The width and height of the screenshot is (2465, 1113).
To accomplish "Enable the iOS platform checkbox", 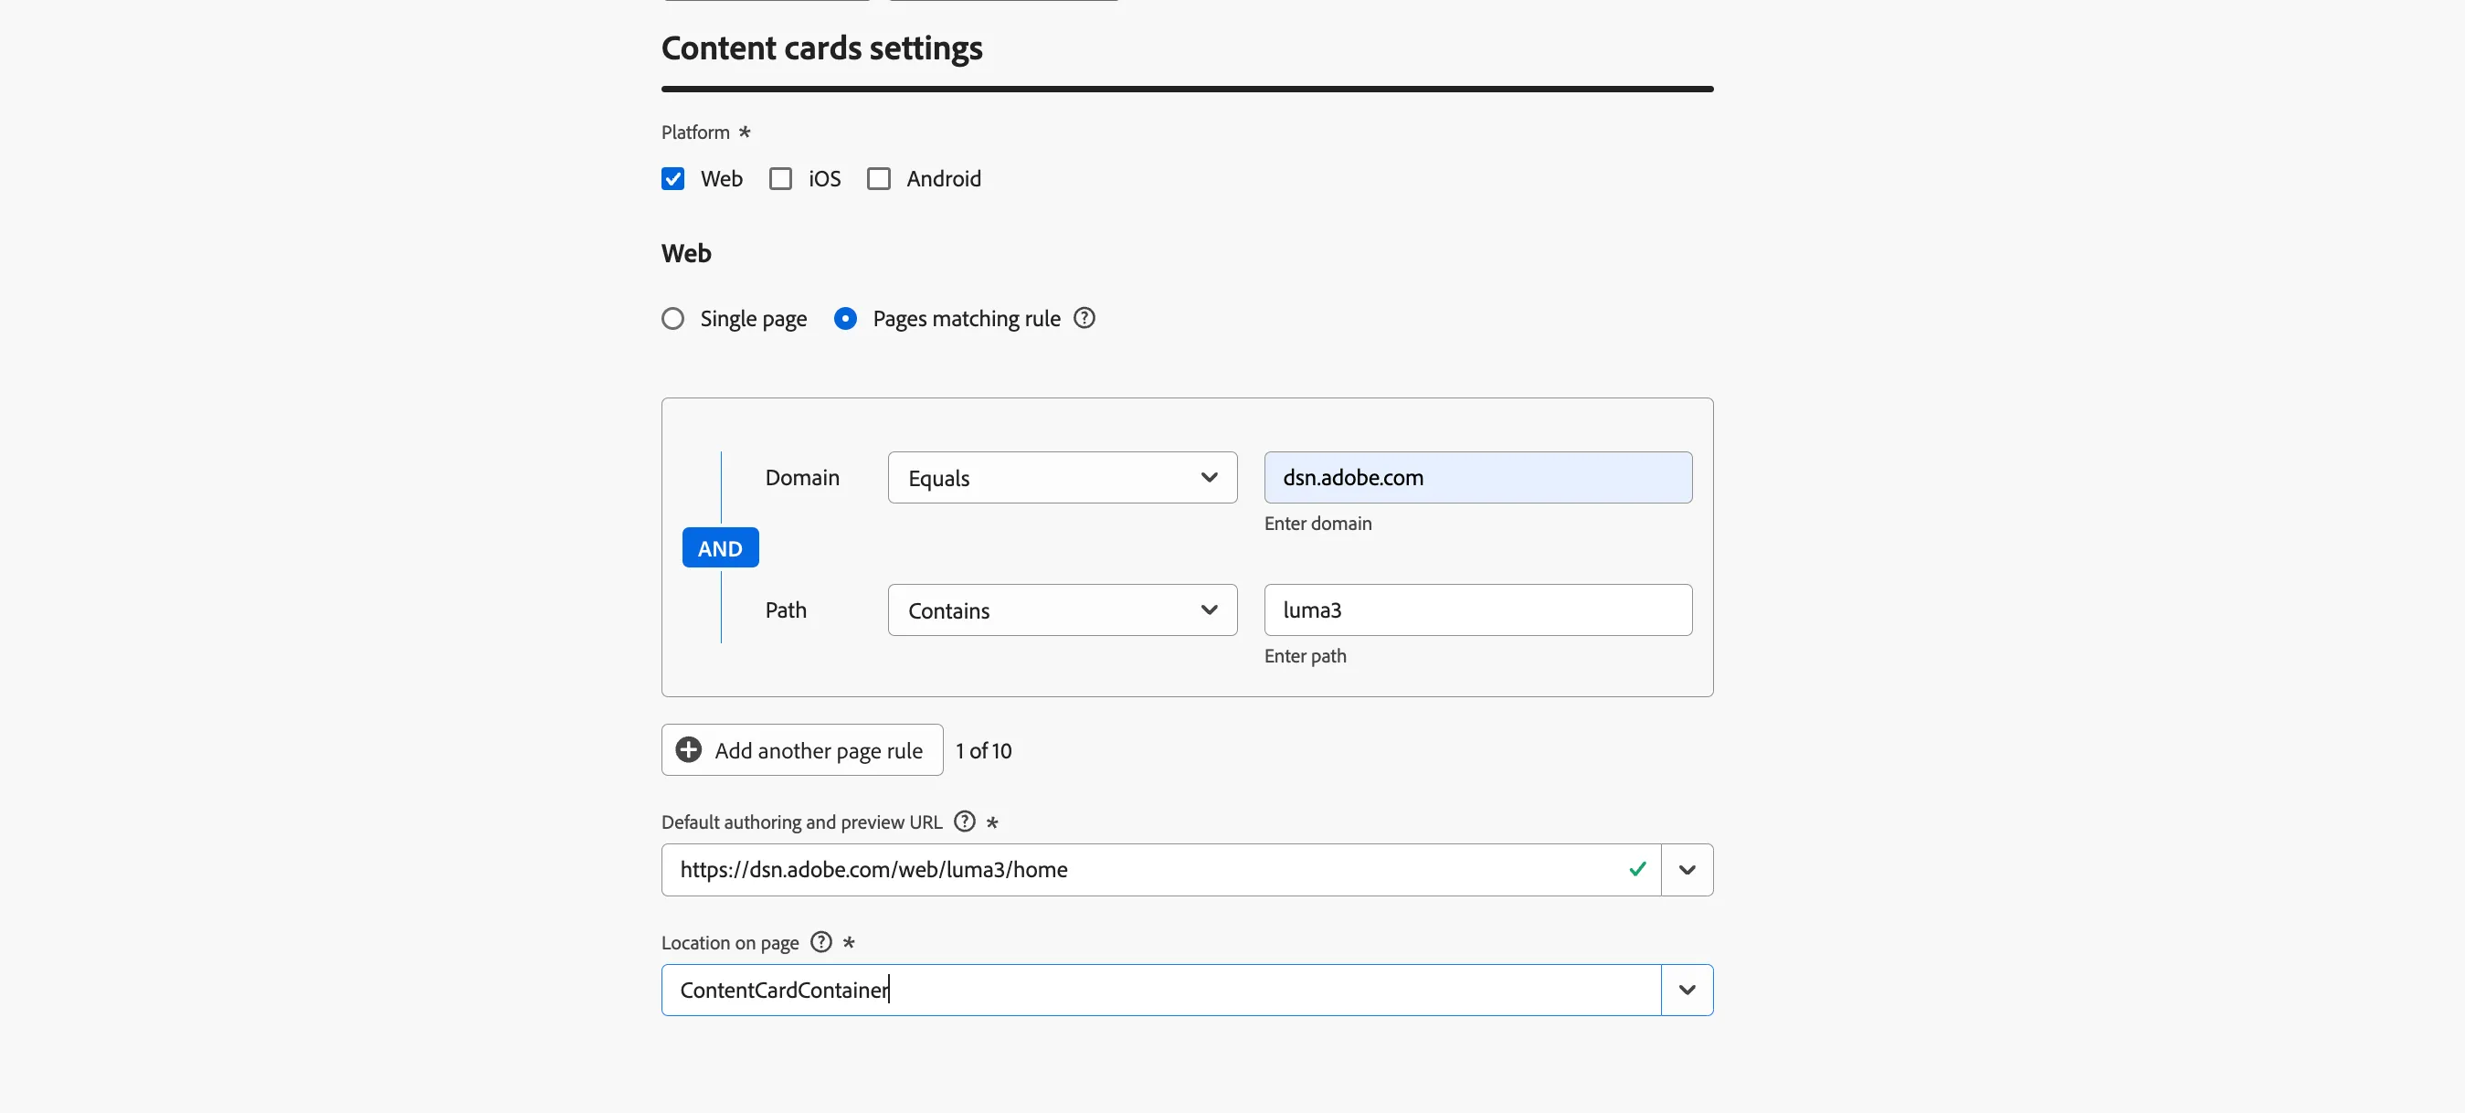I will [781, 179].
